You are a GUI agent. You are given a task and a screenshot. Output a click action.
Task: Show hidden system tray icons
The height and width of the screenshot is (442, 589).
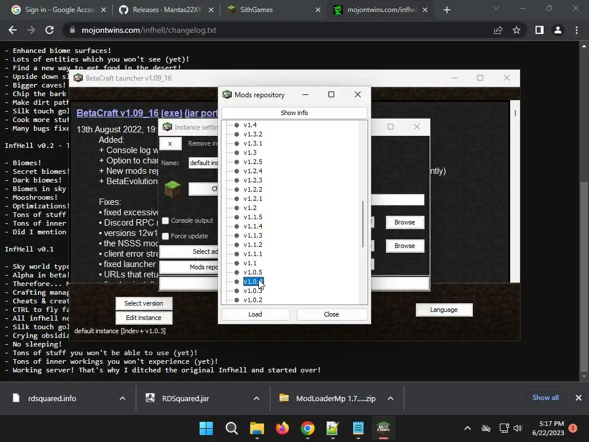point(468,428)
